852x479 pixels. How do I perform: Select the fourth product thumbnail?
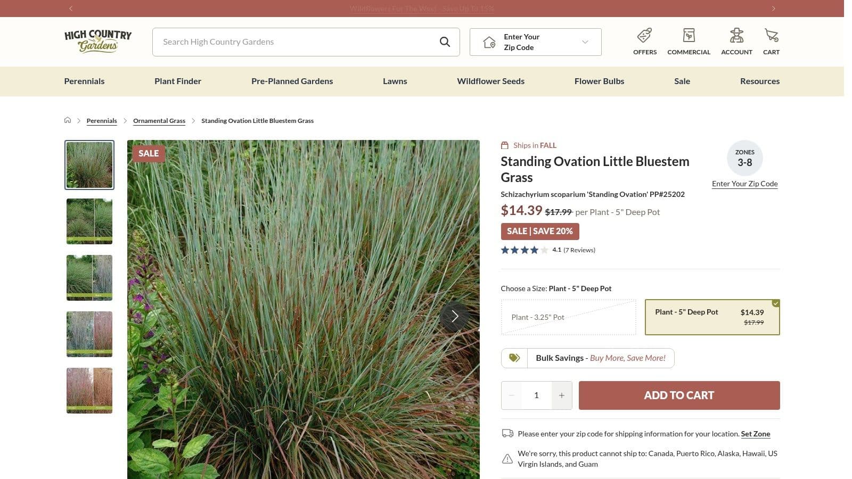point(89,334)
